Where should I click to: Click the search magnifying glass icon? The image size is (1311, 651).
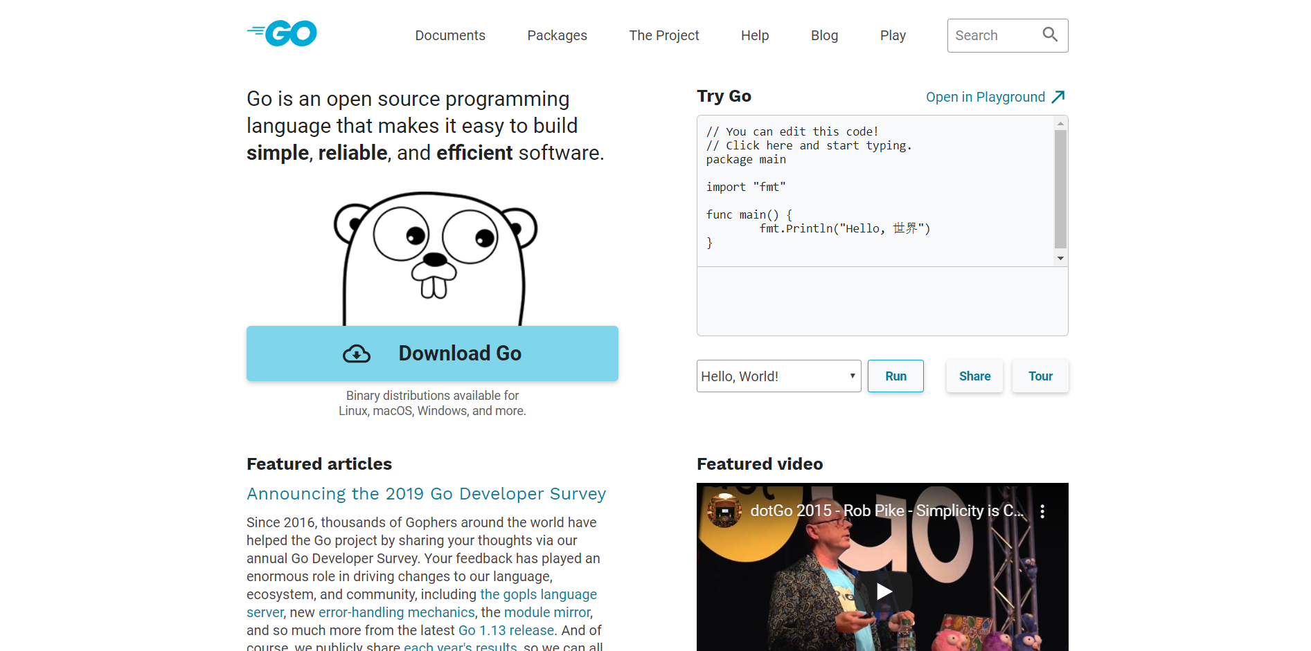1050,35
